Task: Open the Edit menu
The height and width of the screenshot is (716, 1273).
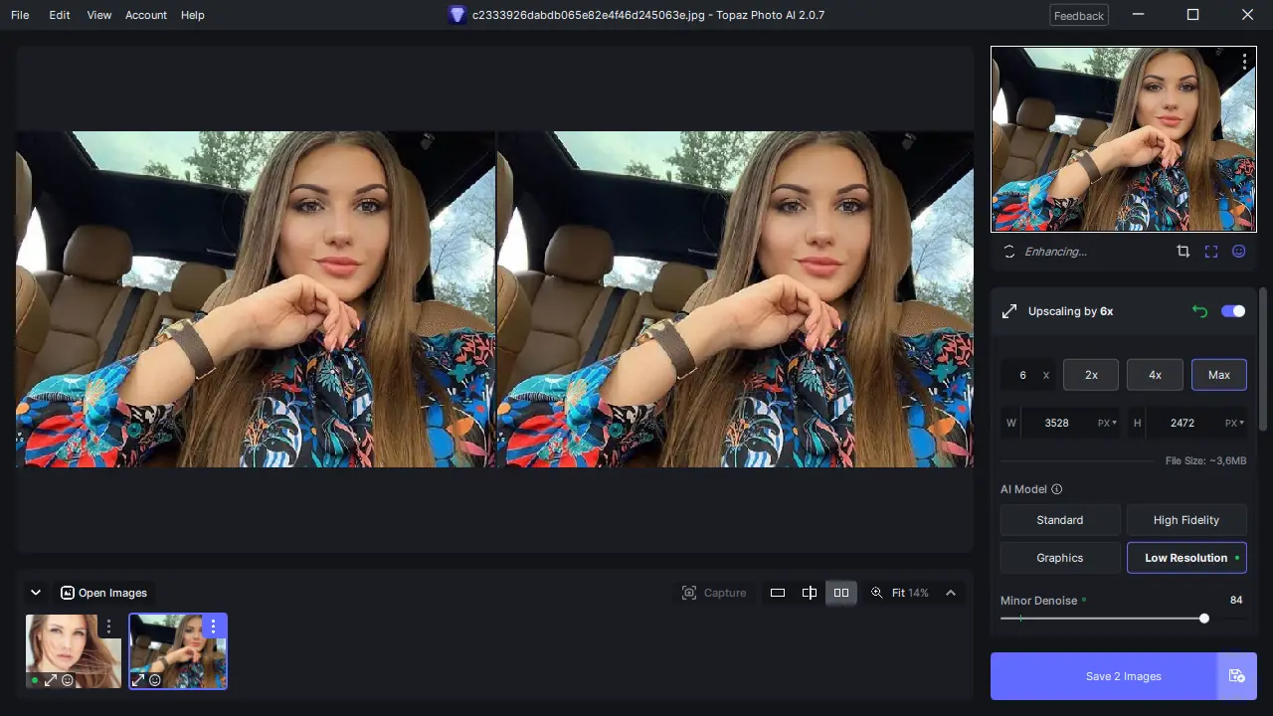Action: pyautogui.click(x=60, y=15)
